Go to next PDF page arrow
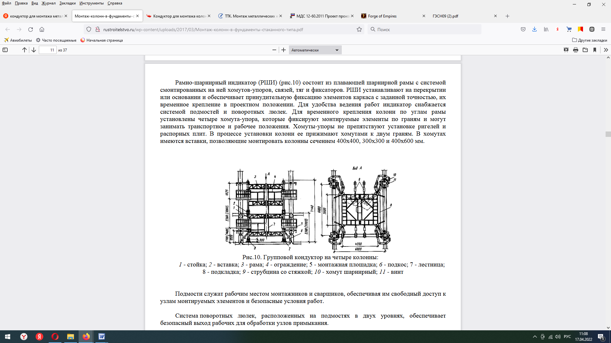 (33, 50)
